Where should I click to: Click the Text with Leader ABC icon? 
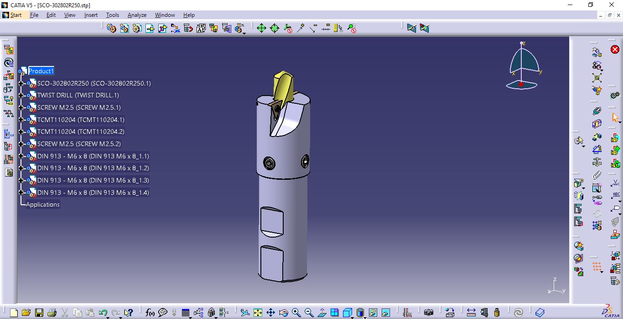pyautogui.click(x=615, y=196)
